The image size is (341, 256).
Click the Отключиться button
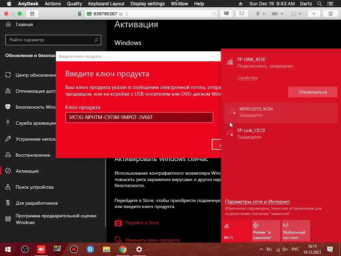(x=312, y=92)
